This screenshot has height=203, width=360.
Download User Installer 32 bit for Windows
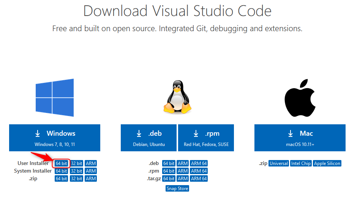(76, 163)
